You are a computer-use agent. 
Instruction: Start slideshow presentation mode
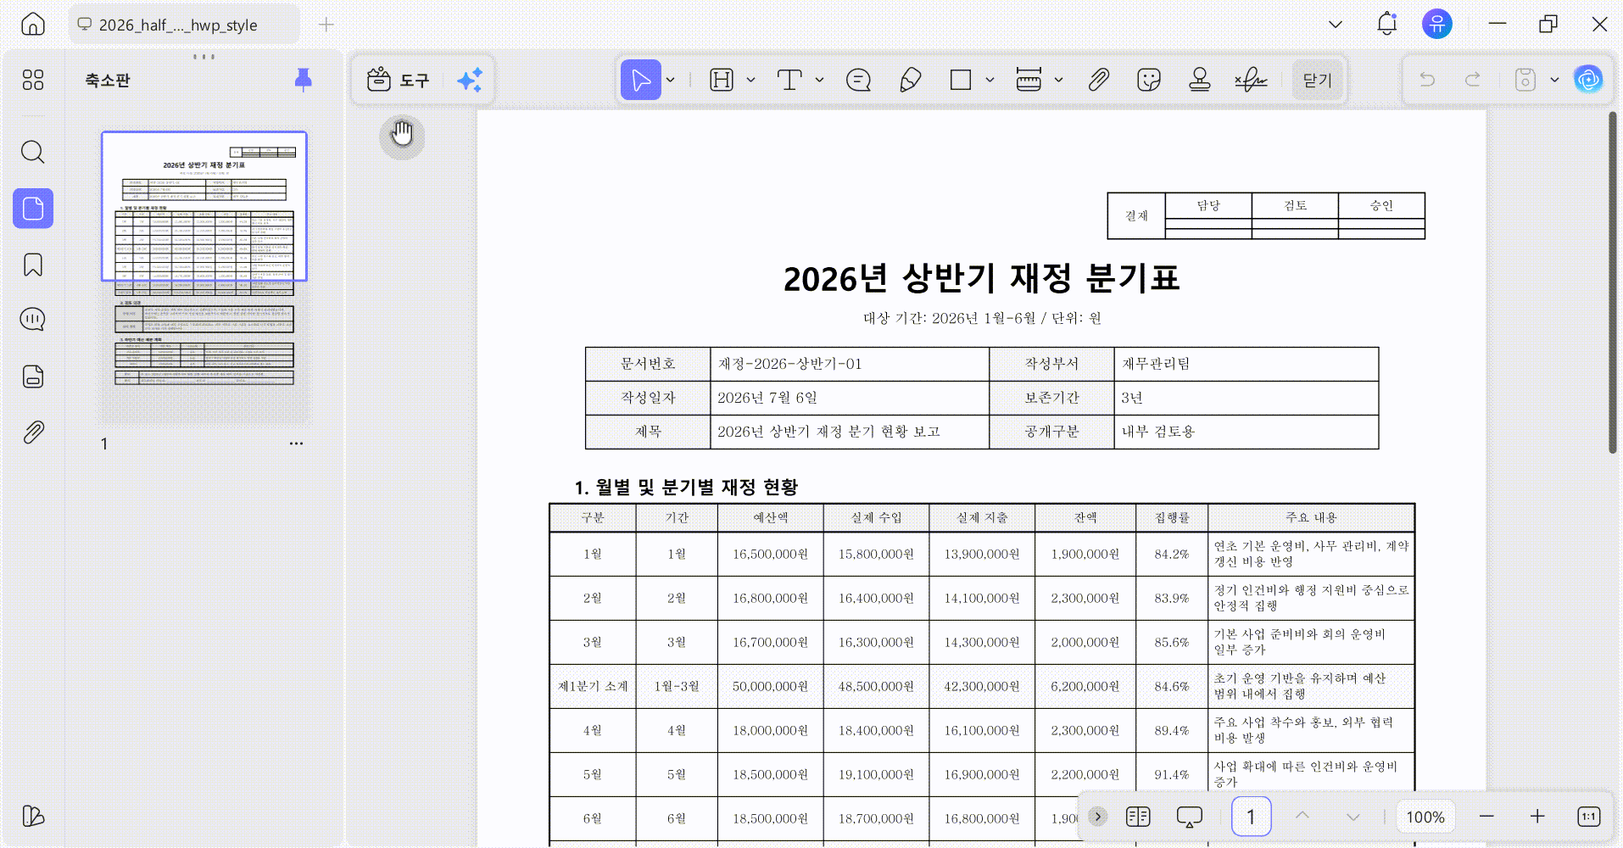point(1190,817)
